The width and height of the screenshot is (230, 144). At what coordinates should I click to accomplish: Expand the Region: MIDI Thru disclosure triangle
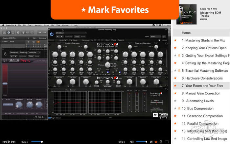[2, 38]
